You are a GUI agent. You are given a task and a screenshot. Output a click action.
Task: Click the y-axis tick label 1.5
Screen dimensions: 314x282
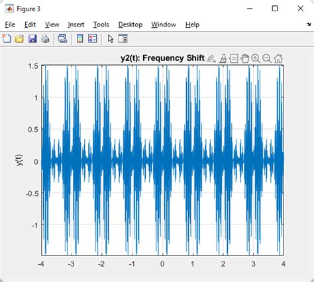coord(33,66)
